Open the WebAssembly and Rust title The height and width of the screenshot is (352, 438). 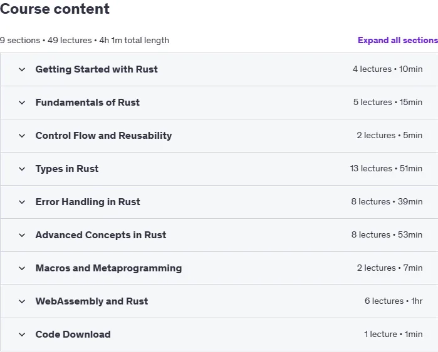(91, 301)
